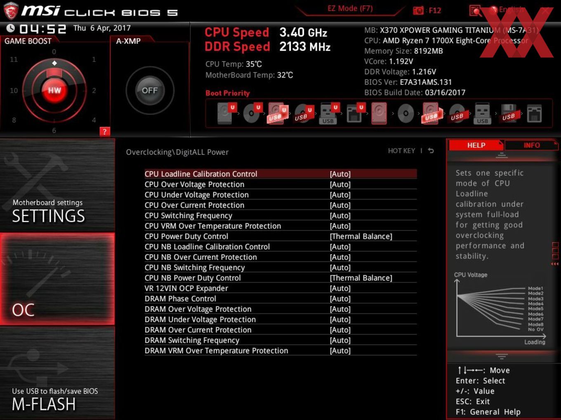This screenshot has width=561, height=420.
Task: Select DRAM Over Current Protection row
Action: (x=280, y=330)
